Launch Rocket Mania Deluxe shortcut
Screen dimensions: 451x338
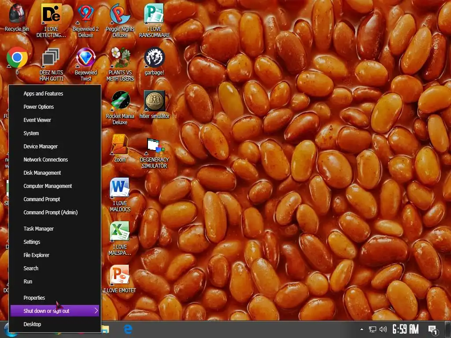point(120,108)
